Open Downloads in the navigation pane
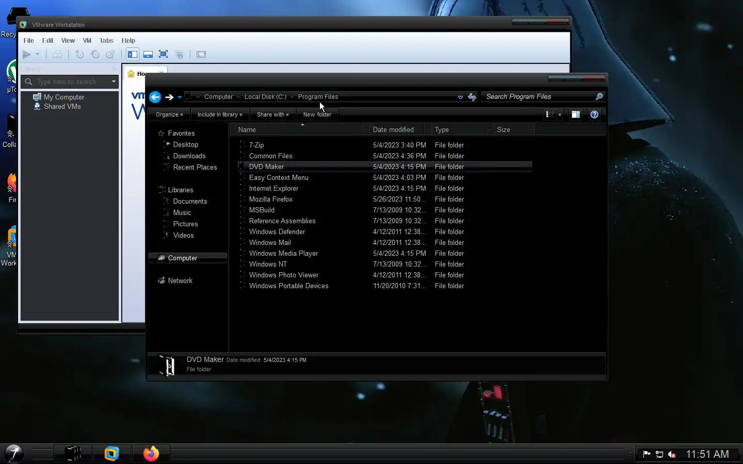This screenshot has width=743, height=464. tap(189, 156)
